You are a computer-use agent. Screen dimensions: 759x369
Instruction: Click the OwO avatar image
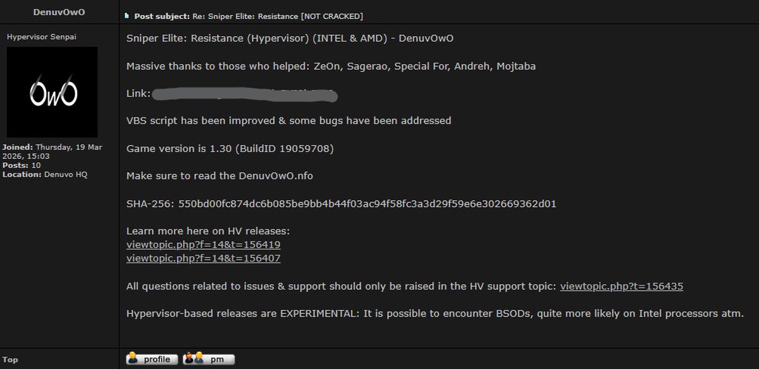pos(52,92)
